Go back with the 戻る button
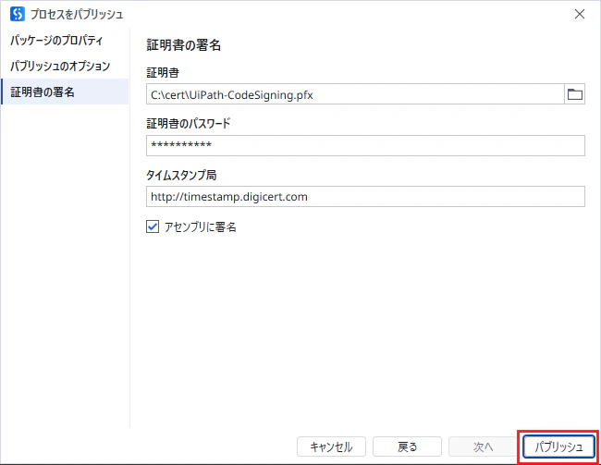This screenshot has height=465, width=601. point(407,447)
